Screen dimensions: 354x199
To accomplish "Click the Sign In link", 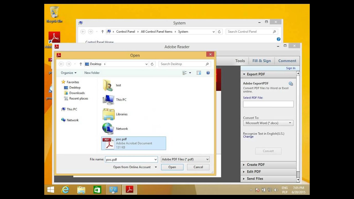I will coord(291,68).
